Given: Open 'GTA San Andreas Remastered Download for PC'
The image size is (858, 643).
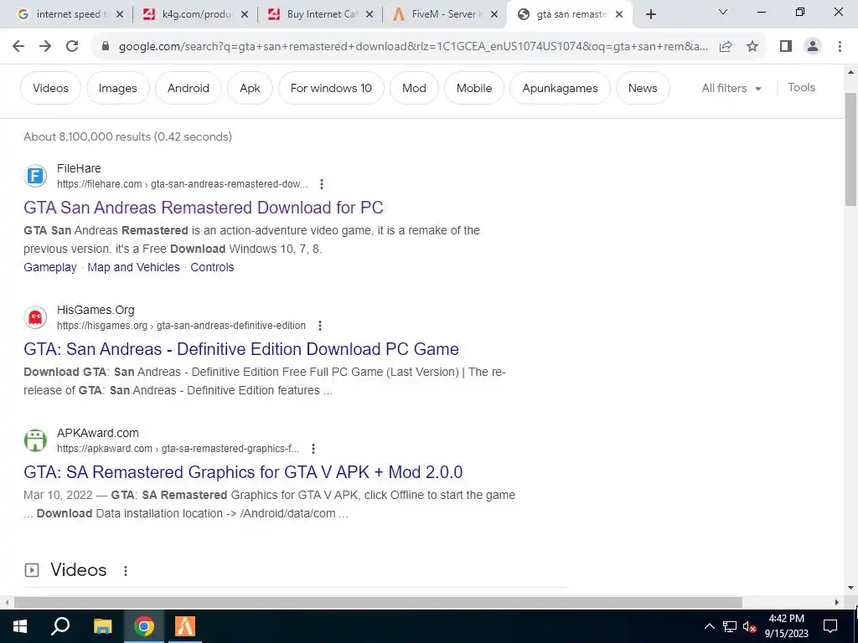Looking at the screenshot, I should pos(204,208).
